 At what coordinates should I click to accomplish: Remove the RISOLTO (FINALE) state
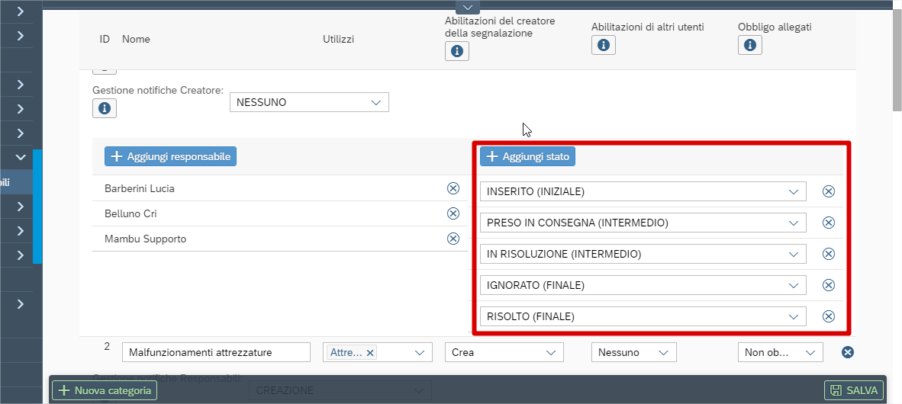click(x=829, y=316)
